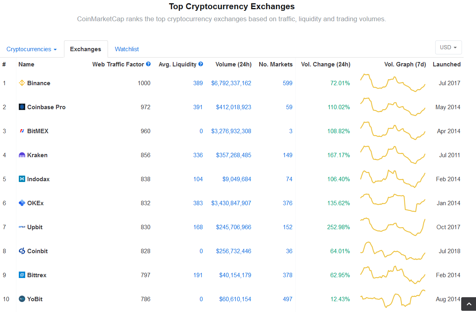The height and width of the screenshot is (312, 476).
Task: Switch to the Watchlist tab
Action: point(126,49)
